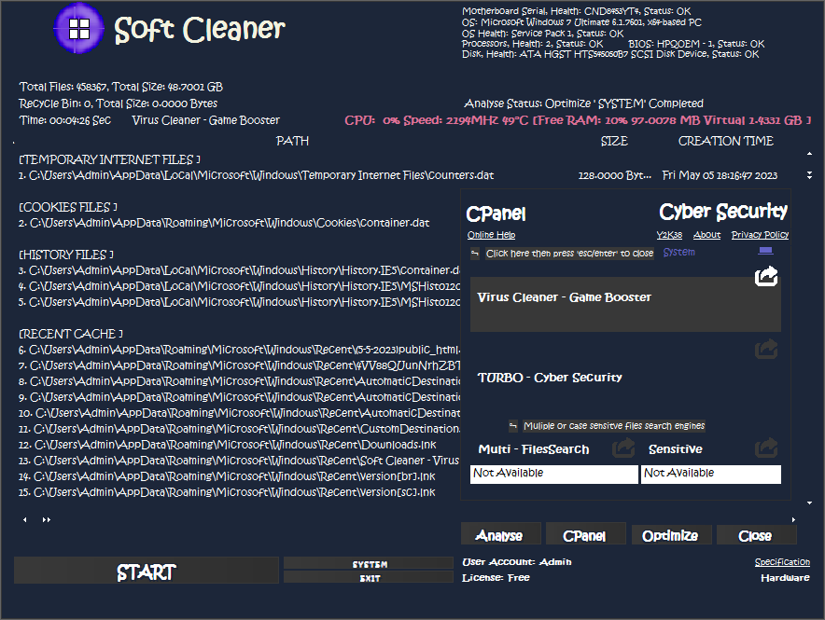Click the double right arrow below the file list
The width and height of the screenshot is (825, 620).
(x=47, y=519)
